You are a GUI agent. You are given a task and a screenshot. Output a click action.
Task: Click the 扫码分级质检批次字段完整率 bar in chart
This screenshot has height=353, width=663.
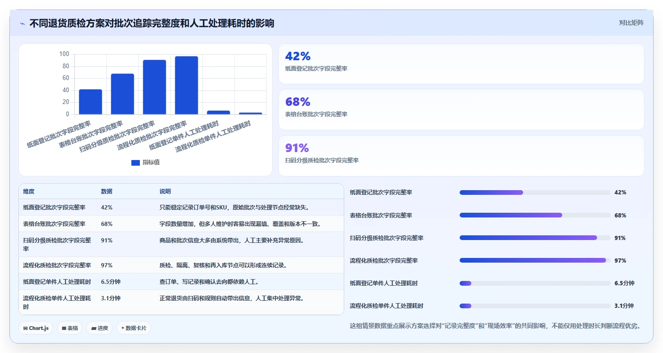point(154,87)
